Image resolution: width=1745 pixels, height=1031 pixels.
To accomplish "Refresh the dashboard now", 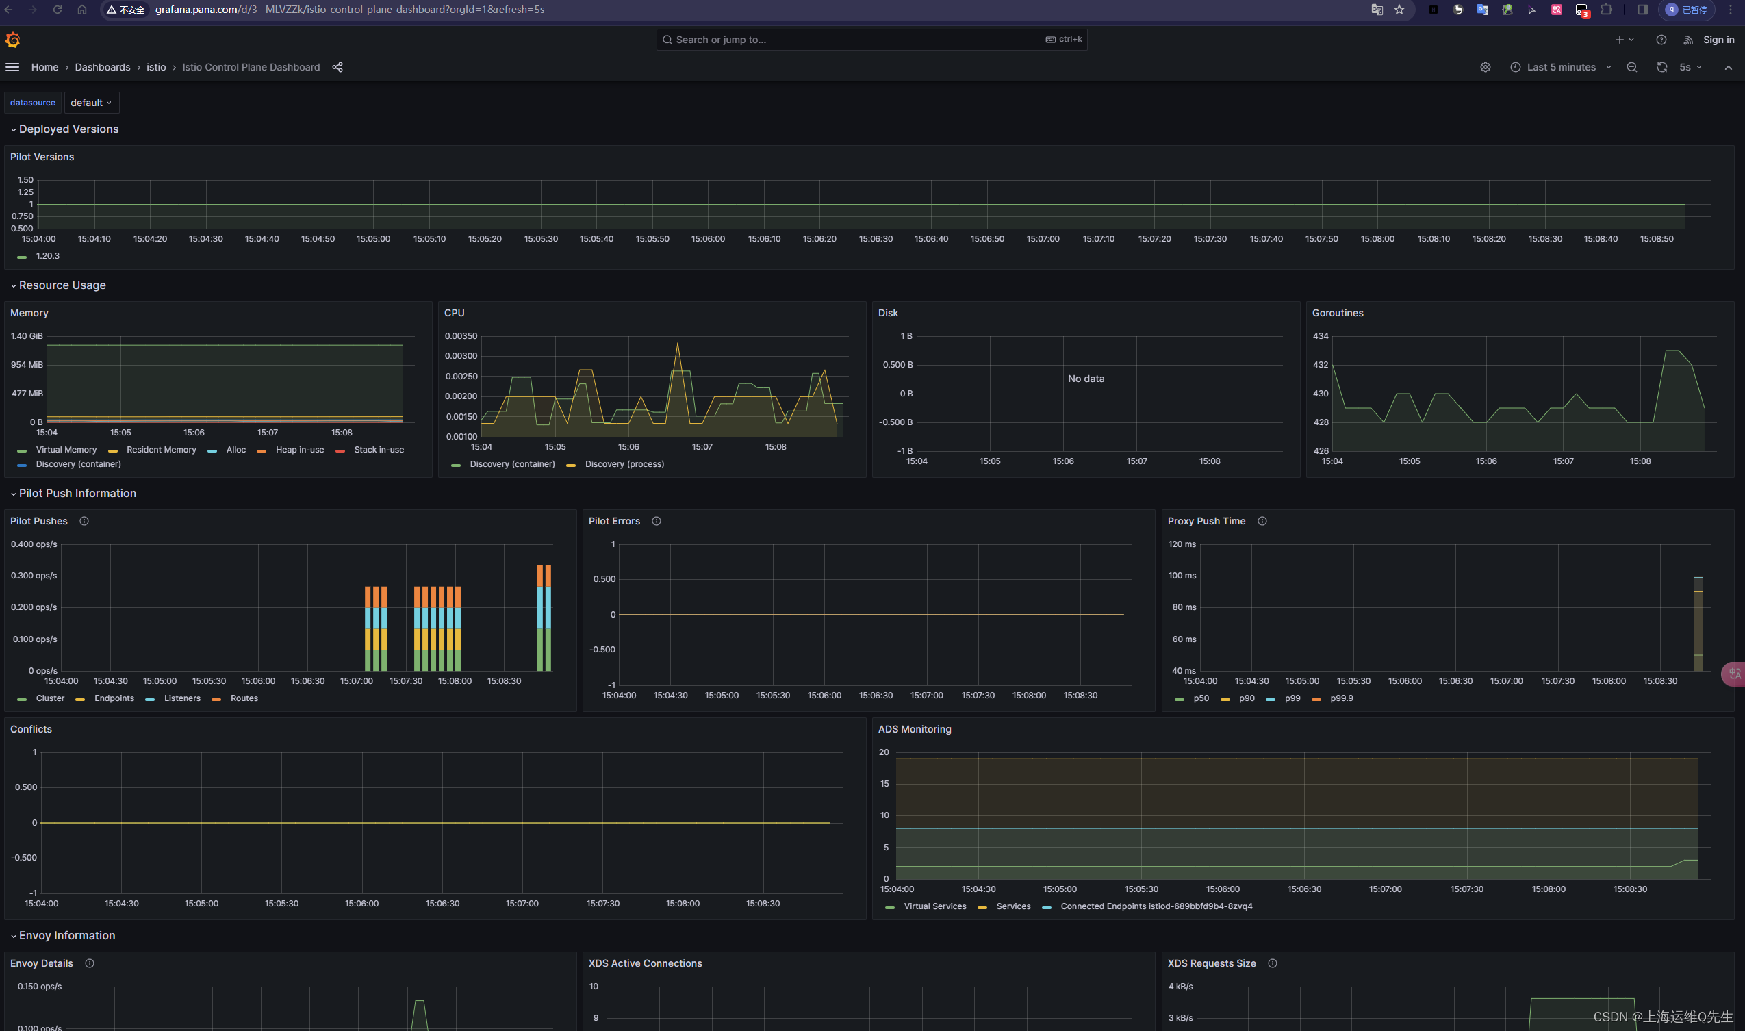I will pyautogui.click(x=1661, y=67).
